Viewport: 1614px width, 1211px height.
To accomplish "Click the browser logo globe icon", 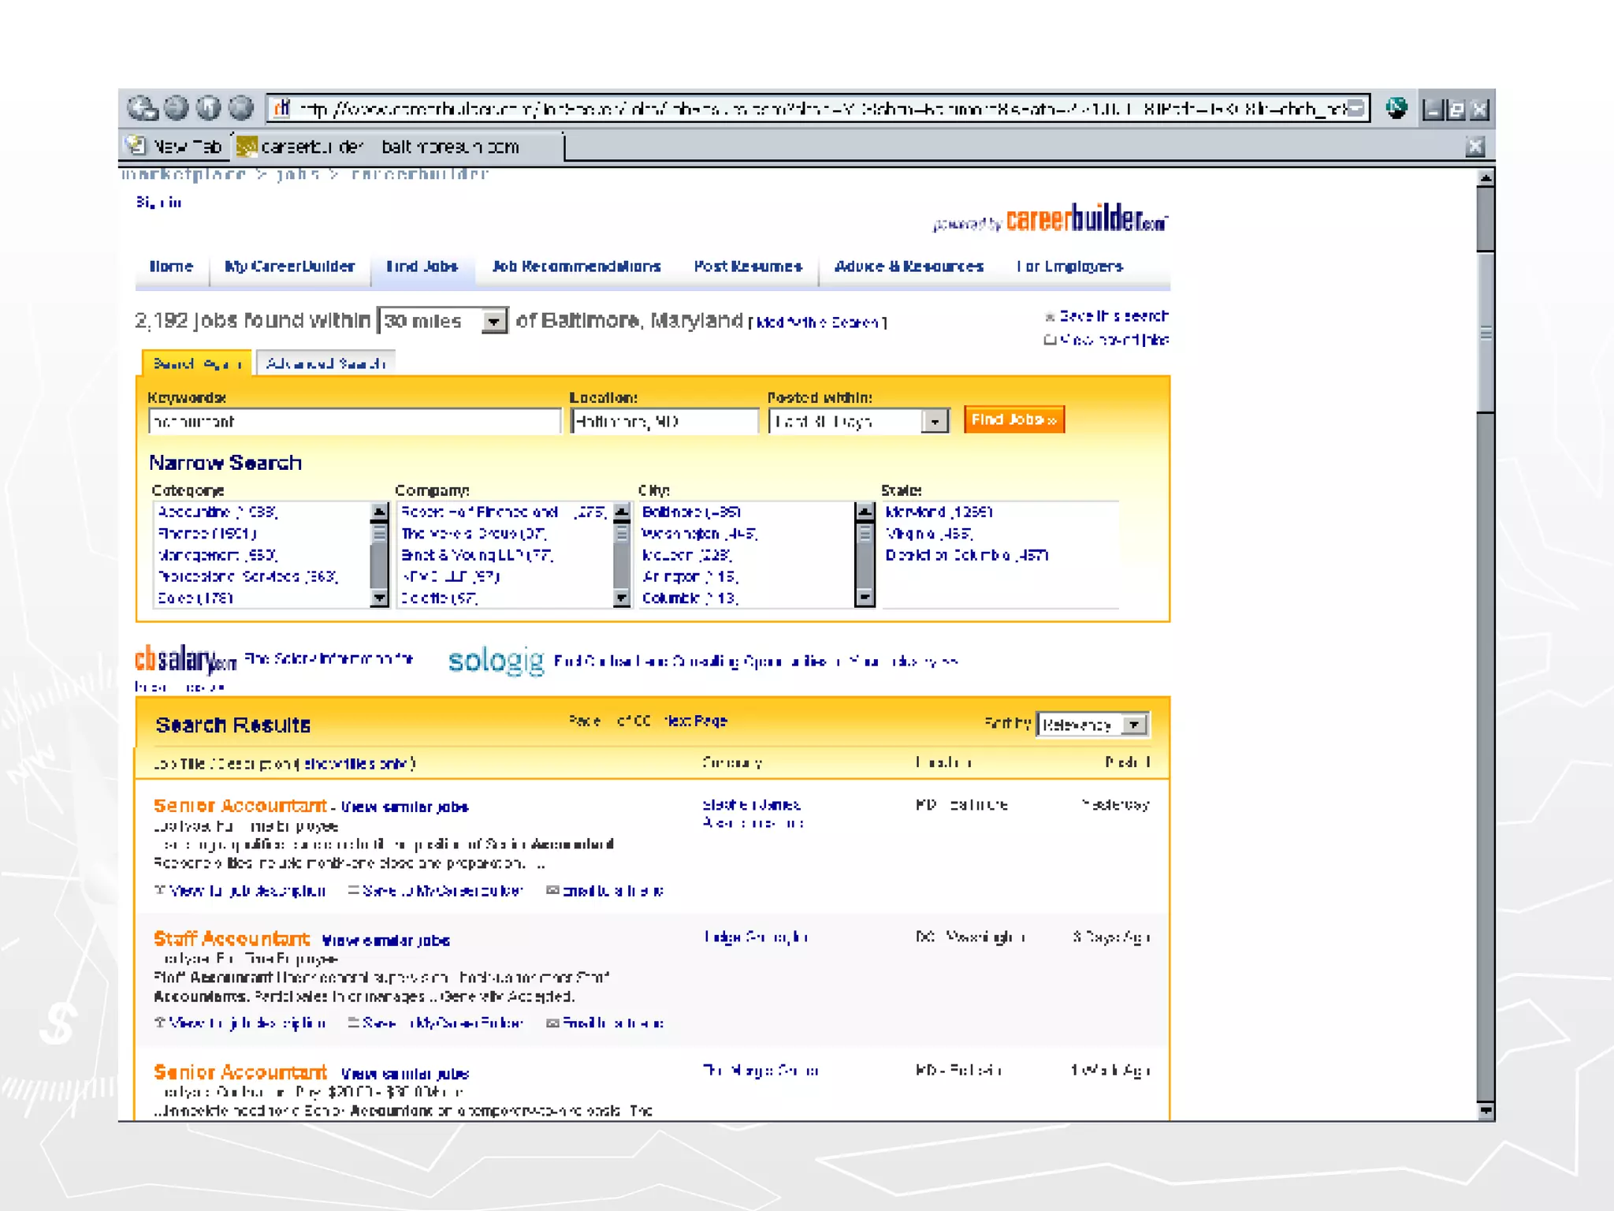I will click(x=1396, y=108).
